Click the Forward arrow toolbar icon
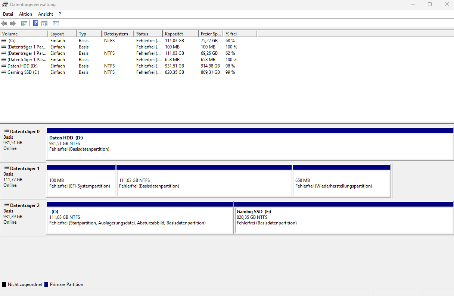The width and height of the screenshot is (454, 296). pyautogui.click(x=13, y=23)
